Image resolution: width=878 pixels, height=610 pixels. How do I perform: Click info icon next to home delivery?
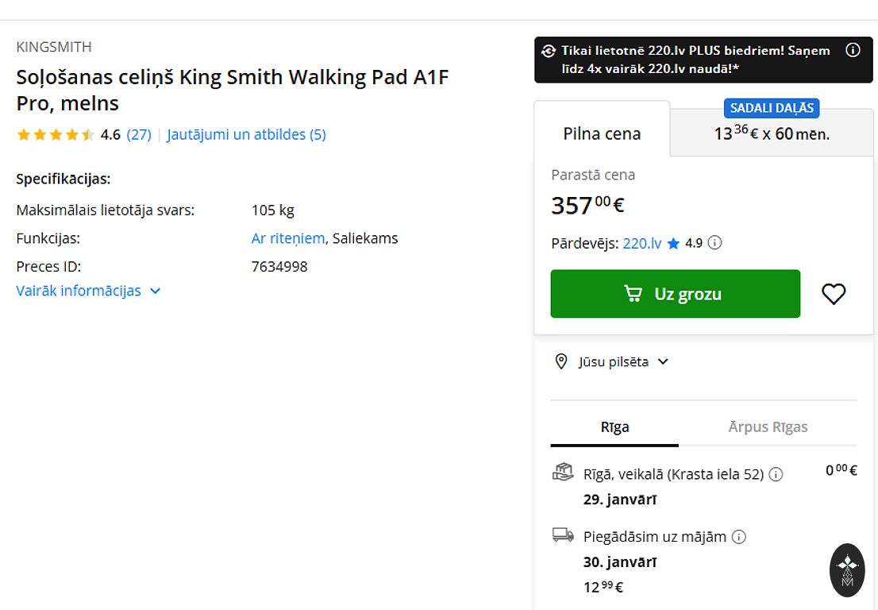(738, 537)
